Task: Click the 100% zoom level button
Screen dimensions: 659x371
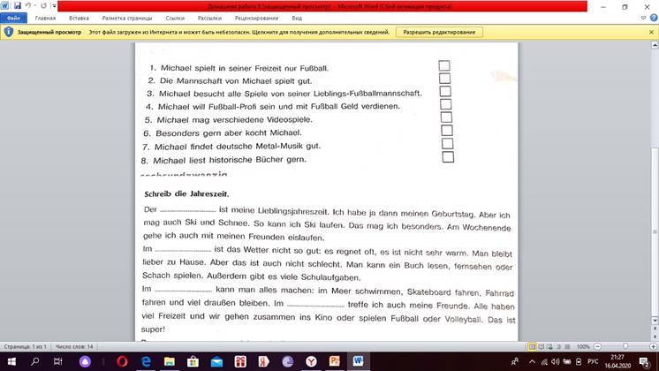Action: point(583,346)
